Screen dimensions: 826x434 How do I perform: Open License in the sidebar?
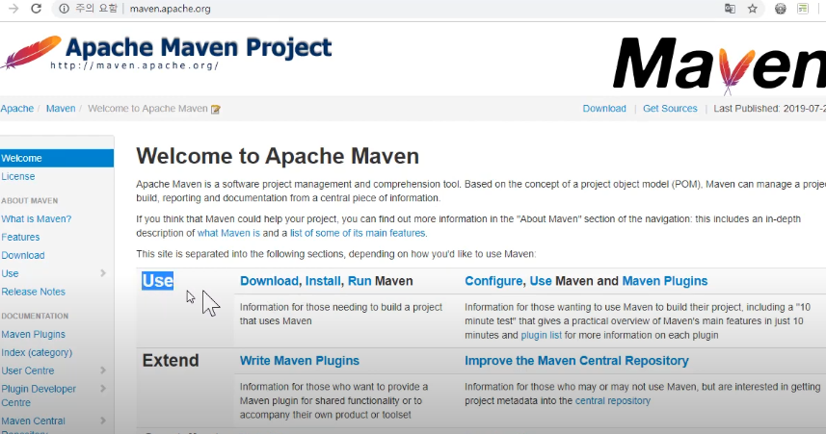click(x=18, y=177)
